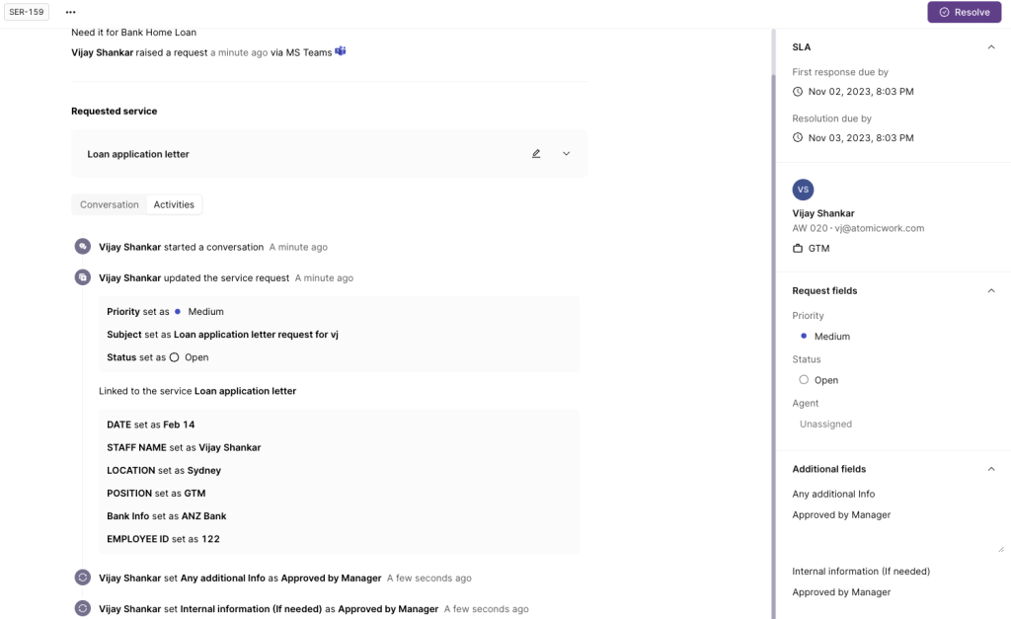The height and width of the screenshot is (619, 1011).
Task: Click the SER-159 ticket ID badge
Action: click(x=25, y=11)
